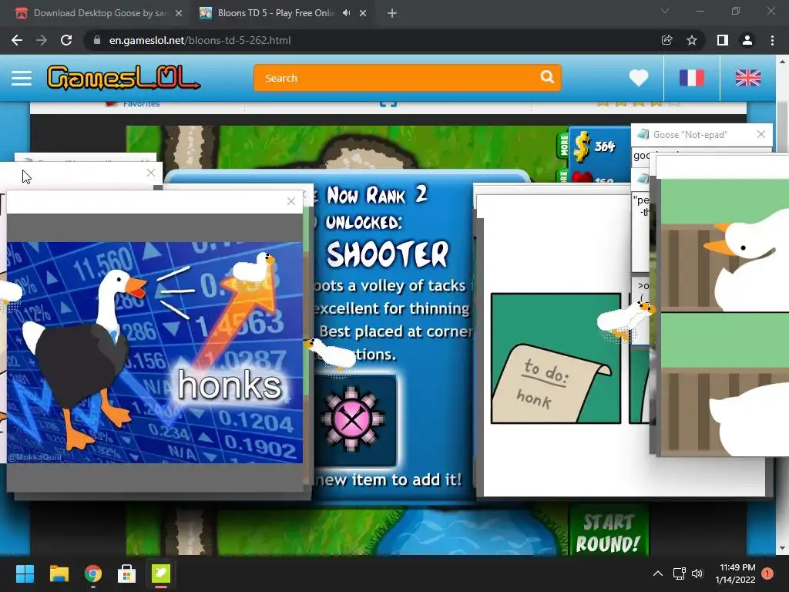Click the fullscreen bracket icon
This screenshot has width=789, height=592.
[x=388, y=103]
